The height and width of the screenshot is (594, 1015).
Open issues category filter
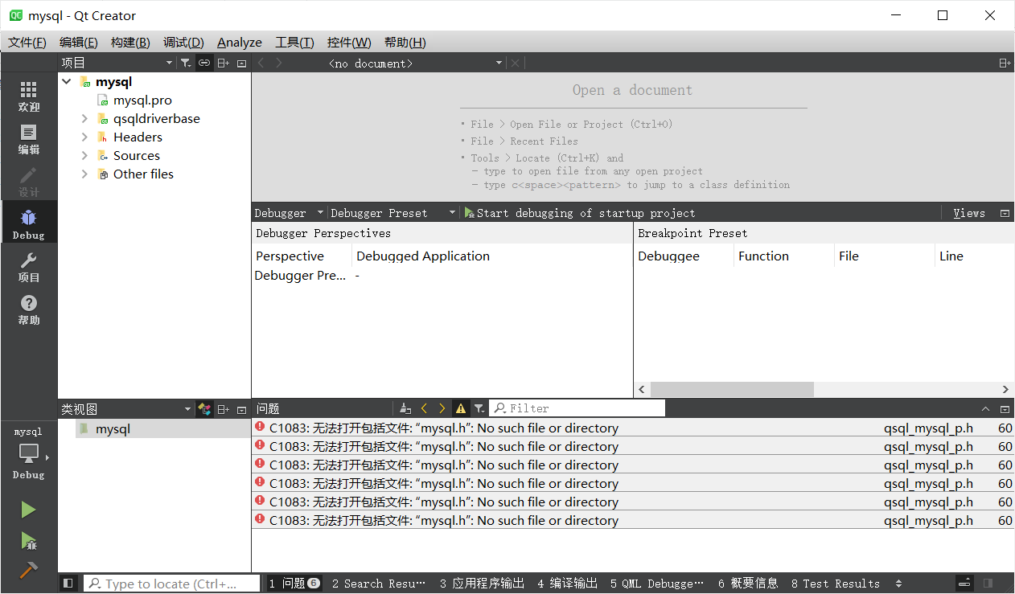pos(479,408)
